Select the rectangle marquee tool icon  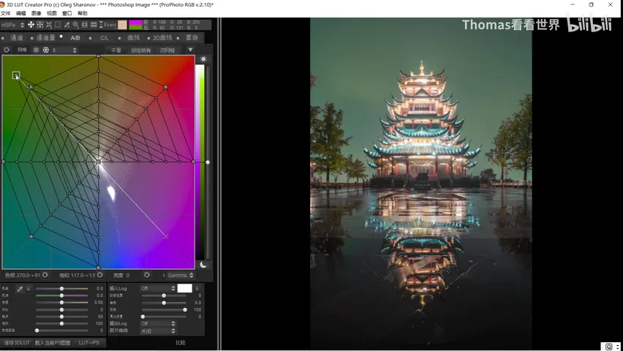(58, 25)
